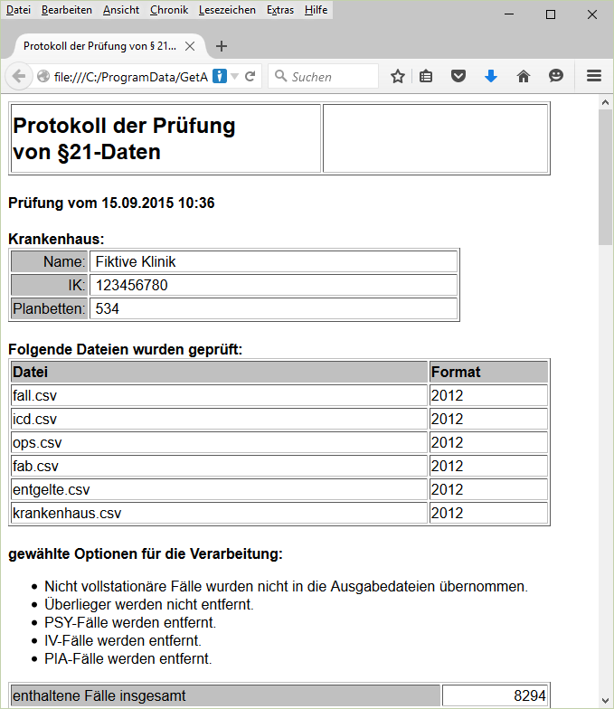Open the hamburger menu button
This screenshot has width=614, height=709.
click(x=594, y=76)
